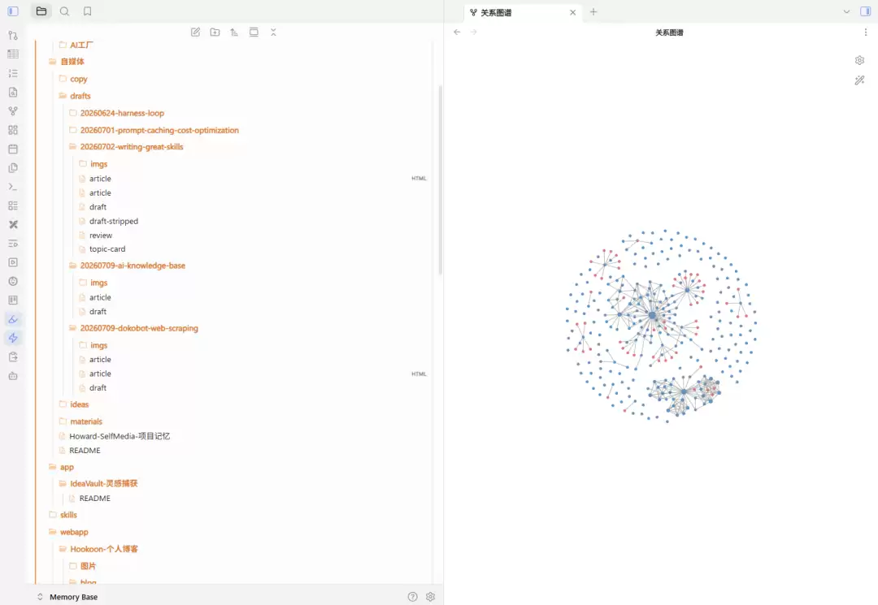Open the Memory Base vault switcher
This screenshot has width=878, height=605.
click(67, 597)
